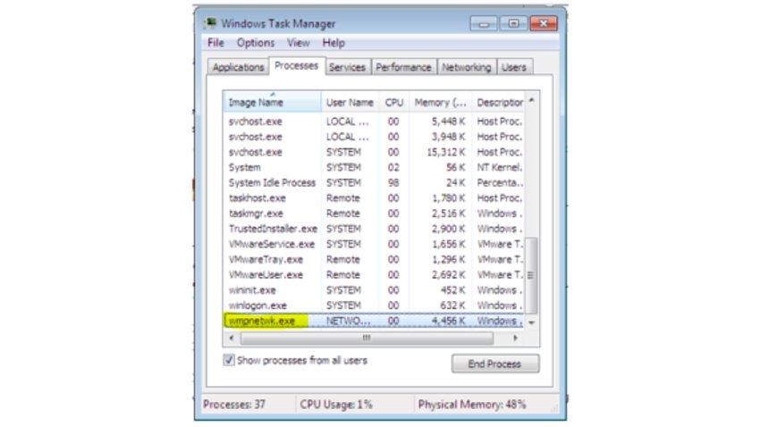Open the Help menu
This screenshot has height=427, width=760.
point(334,43)
